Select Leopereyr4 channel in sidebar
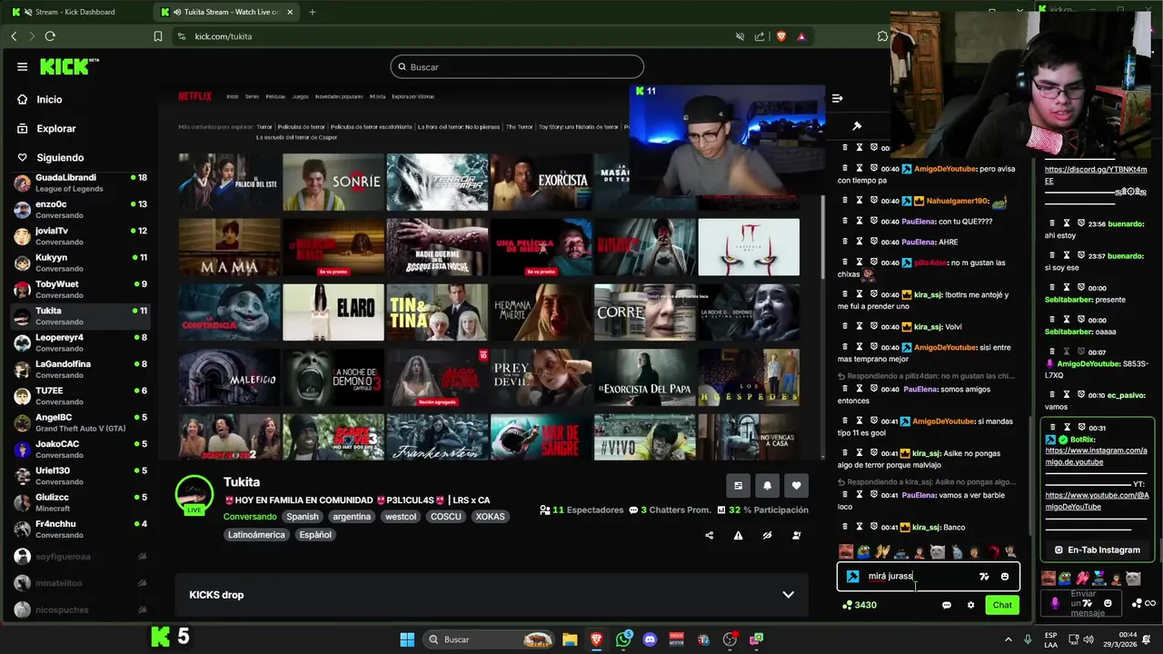The image size is (1163, 654). pos(79,342)
